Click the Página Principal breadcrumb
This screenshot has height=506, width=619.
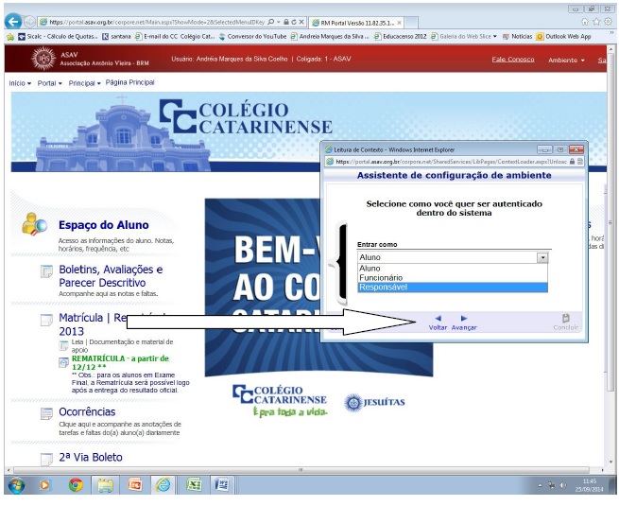point(129,82)
